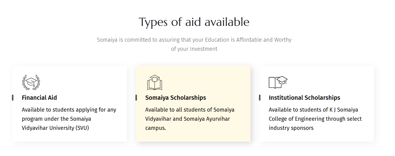Screen dimensions: 395x156
Task: Click the white Institutional Scholarships card
Action: pos(317,104)
